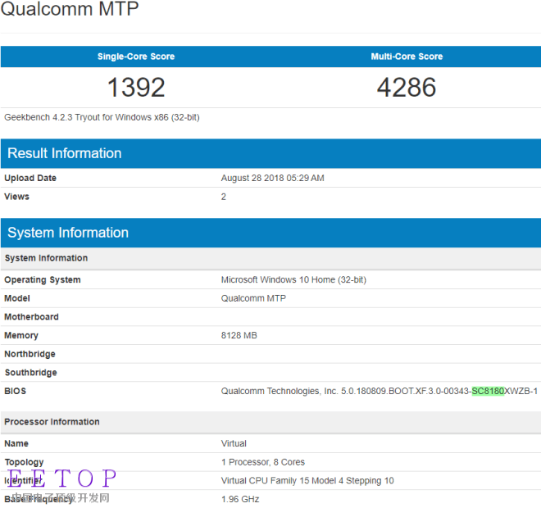Click the Result Information section header
541x508 pixels.
click(x=65, y=153)
